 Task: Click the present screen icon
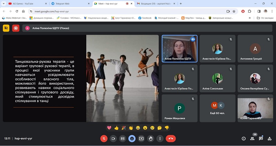pyautogui.click(x=141, y=139)
